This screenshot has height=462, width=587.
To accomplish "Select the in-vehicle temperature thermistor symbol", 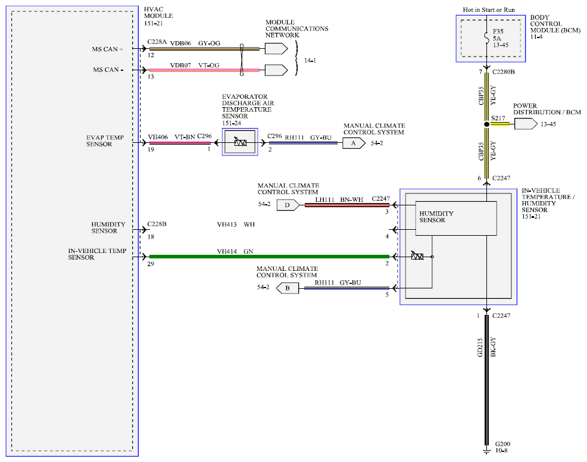I will (x=417, y=256).
